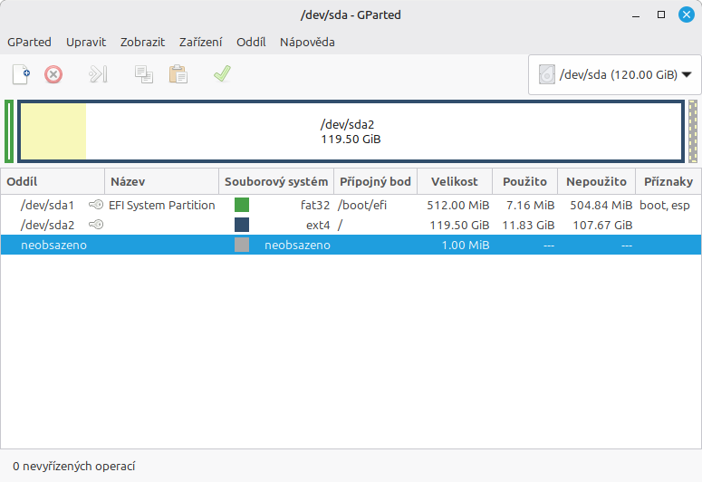Image resolution: width=702 pixels, height=482 pixels.
Task: Sort by the Souborový systém column header
Action: [x=276, y=181]
